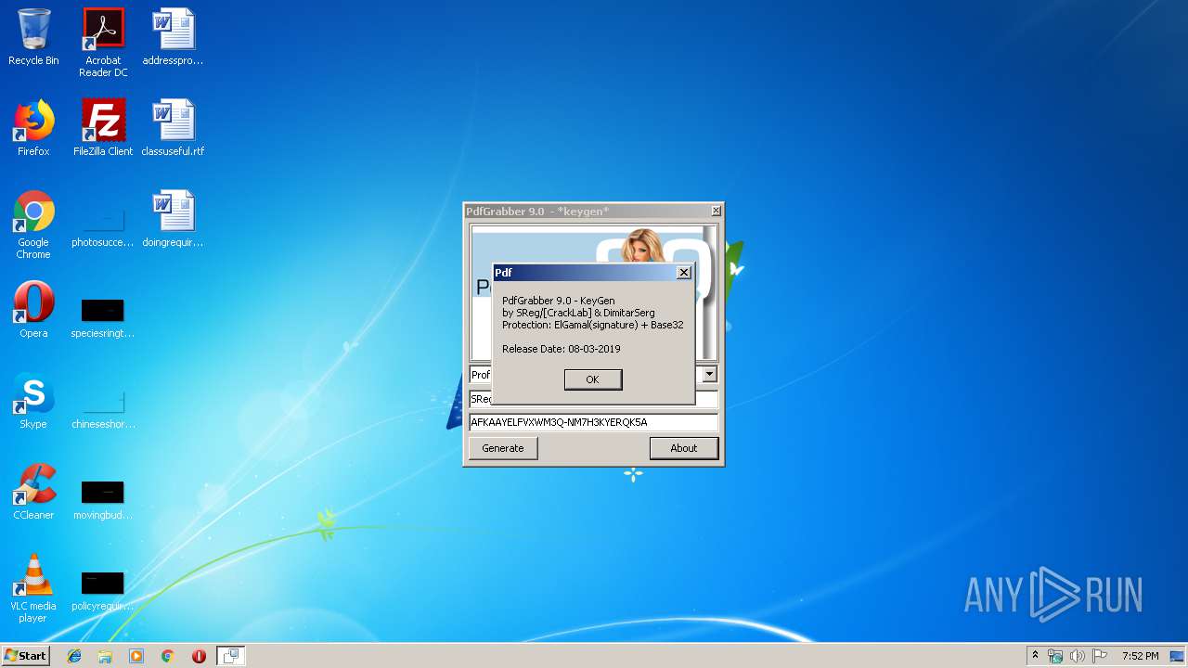Switch to the keygen app taskbar button

click(x=230, y=656)
